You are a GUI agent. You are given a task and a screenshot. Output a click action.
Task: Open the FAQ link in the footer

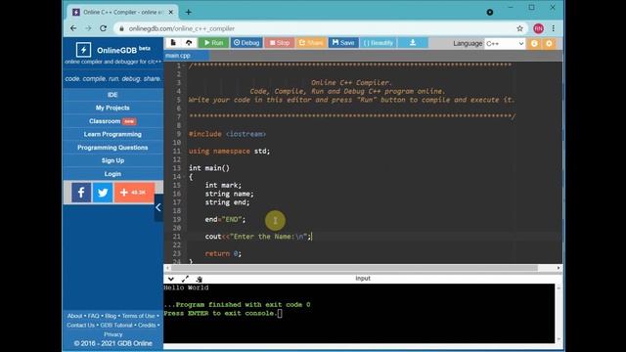coord(94,316)
